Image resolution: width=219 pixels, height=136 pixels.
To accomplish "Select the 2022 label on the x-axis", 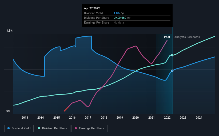I will coord(167,118).
